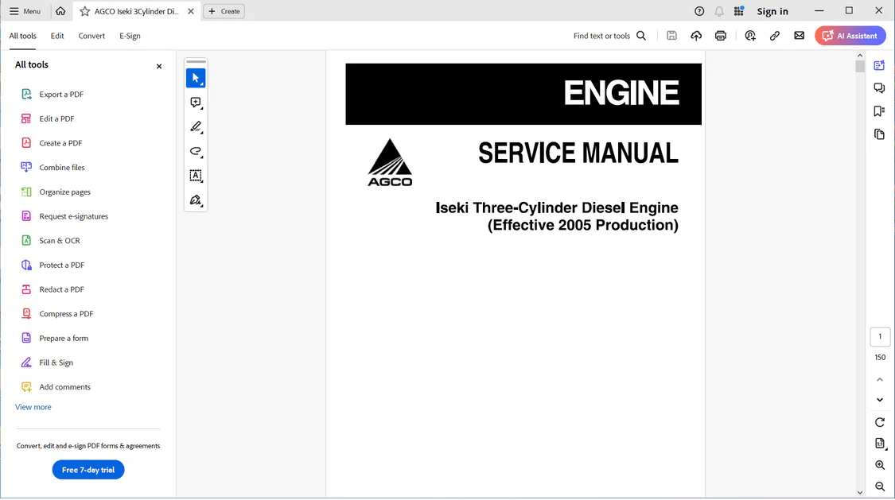Open the Menu hamburger dropdown
Image resolution: width=895 pixels, height=500 pixels.
25,11
